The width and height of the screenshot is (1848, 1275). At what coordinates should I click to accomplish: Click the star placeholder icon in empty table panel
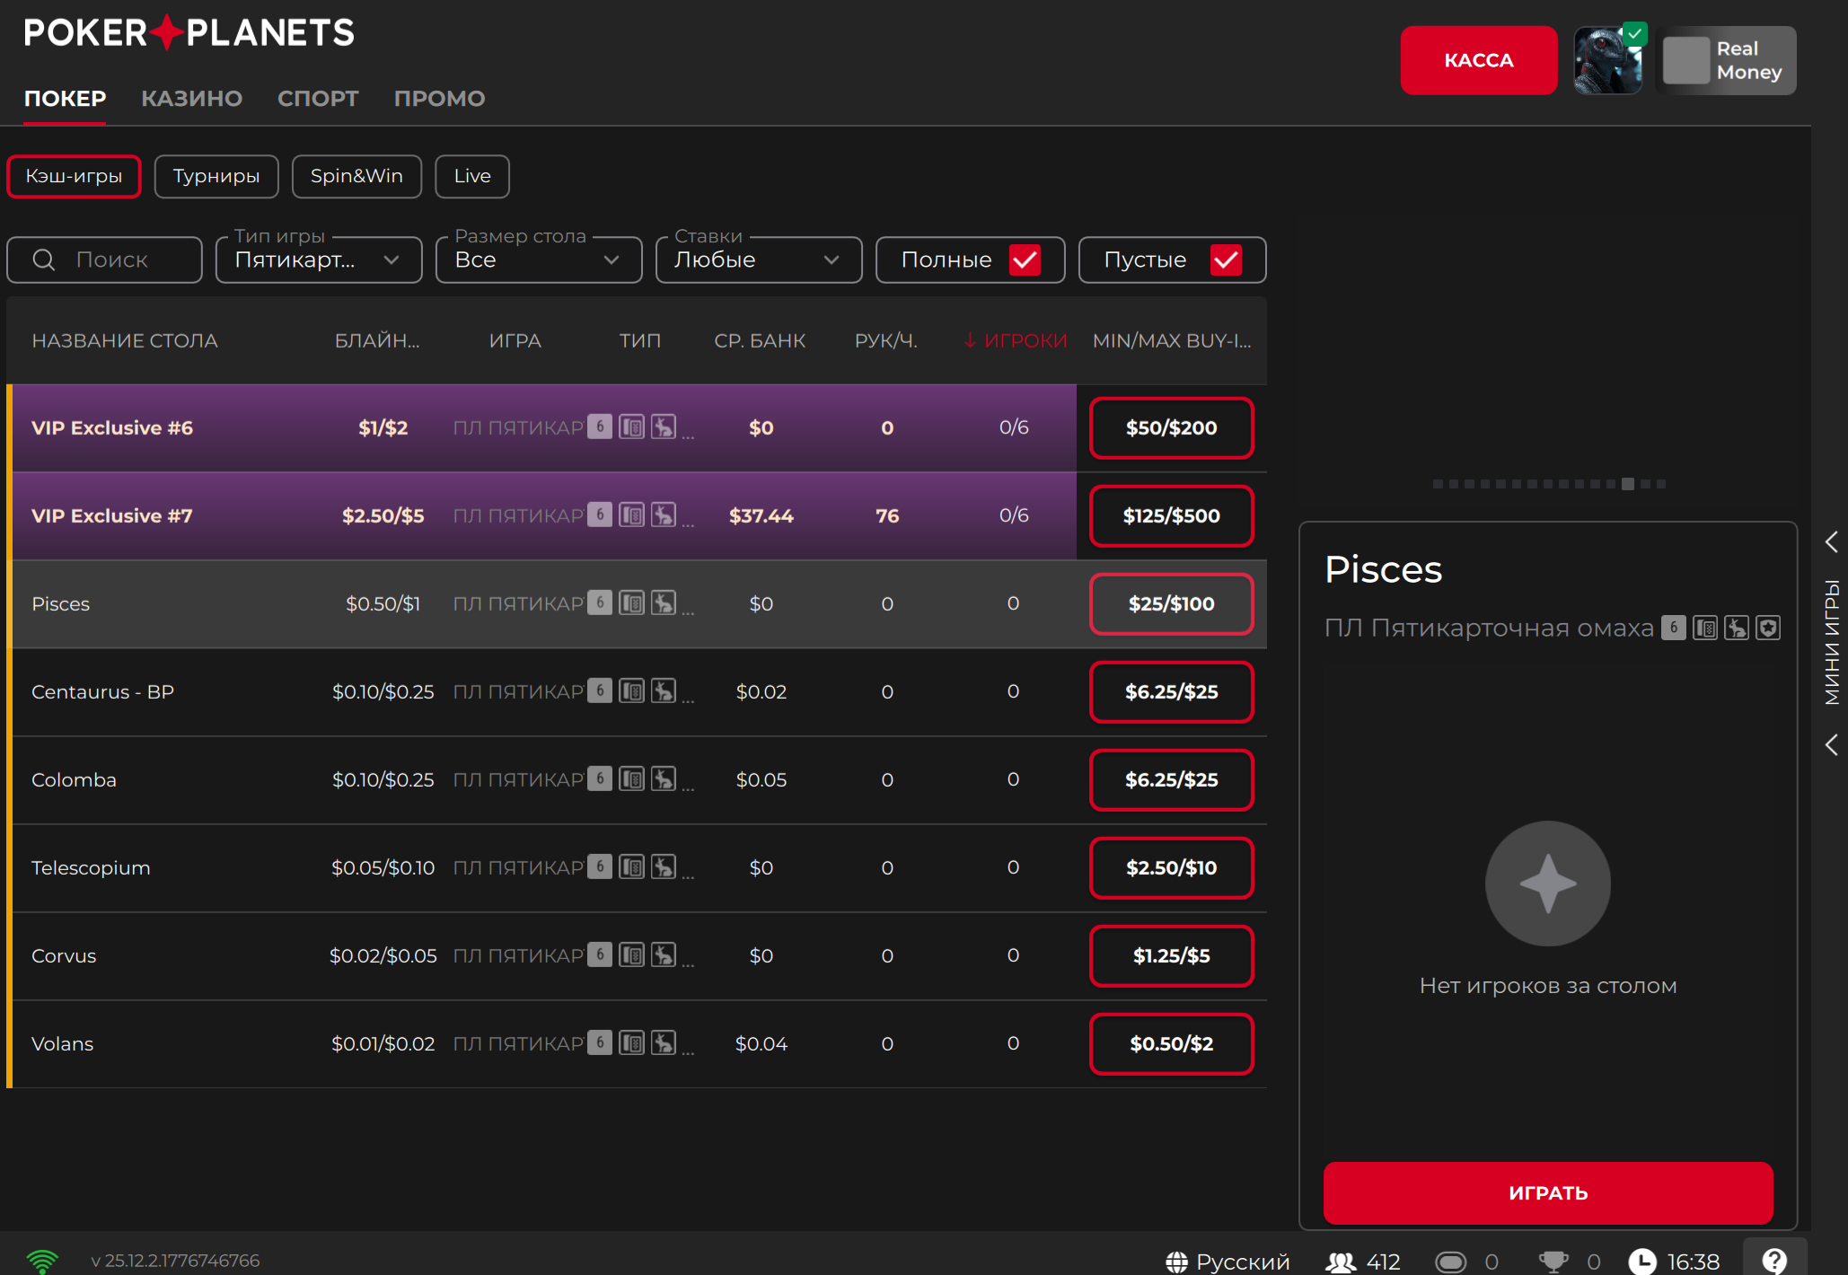(x=1548, y=884)
